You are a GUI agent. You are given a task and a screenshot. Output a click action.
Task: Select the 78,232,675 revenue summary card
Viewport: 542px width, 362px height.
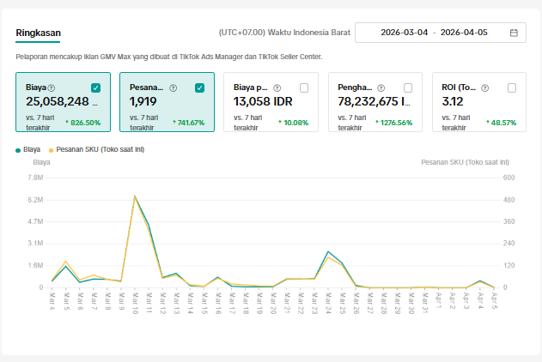click(x=375, y=102)
